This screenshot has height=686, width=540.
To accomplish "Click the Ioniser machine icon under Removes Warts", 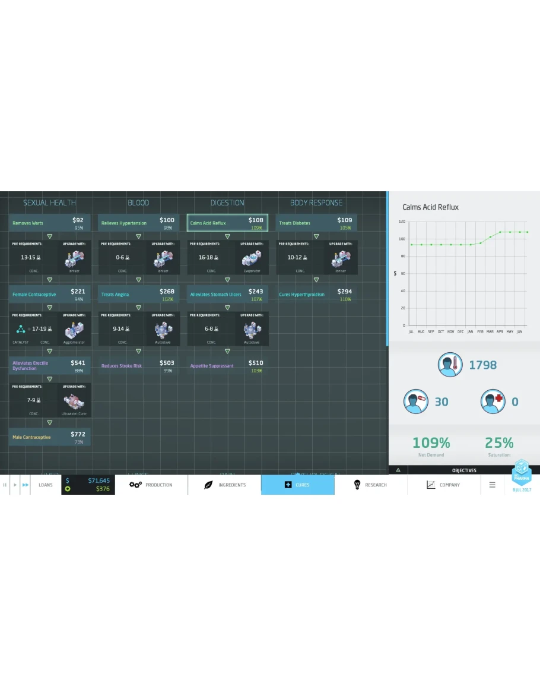I will pos(74,258).
